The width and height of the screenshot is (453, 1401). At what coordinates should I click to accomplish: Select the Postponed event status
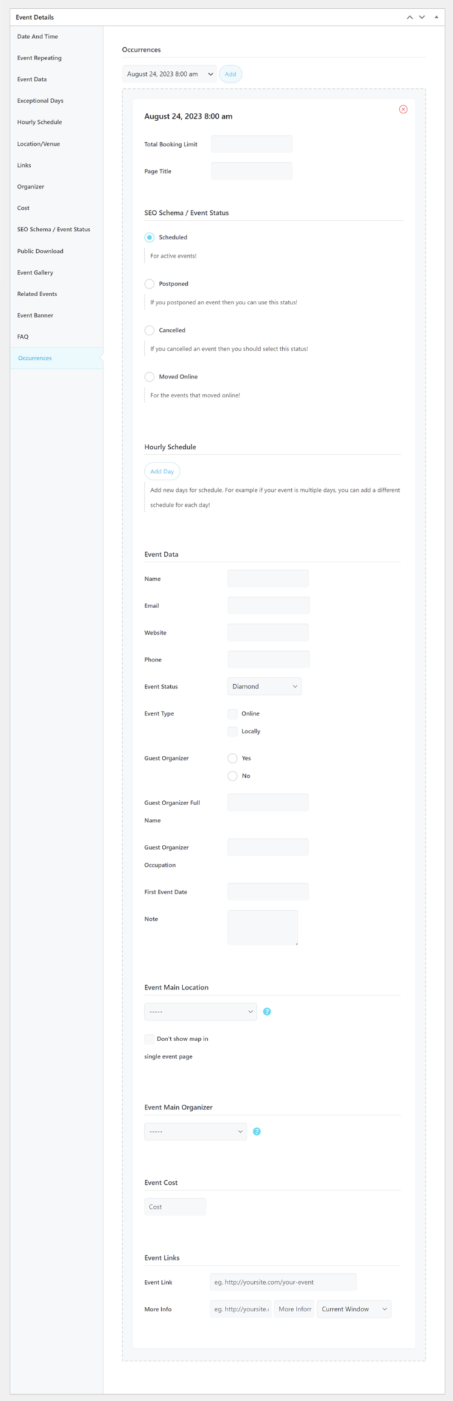(149, 283)
